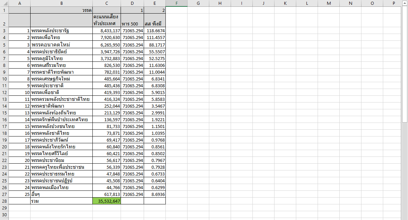Click header cell หาร 500

coord(132,20)
